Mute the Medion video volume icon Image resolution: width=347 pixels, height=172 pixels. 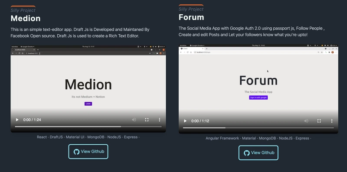pos(134,120)
